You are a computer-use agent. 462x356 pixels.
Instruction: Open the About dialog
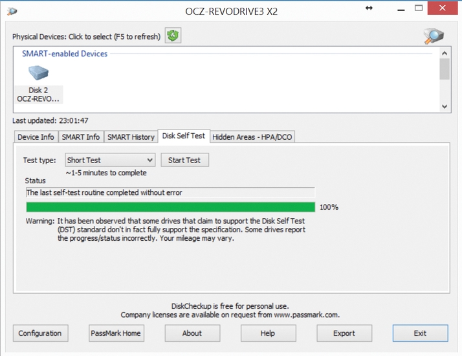(192, 333)
